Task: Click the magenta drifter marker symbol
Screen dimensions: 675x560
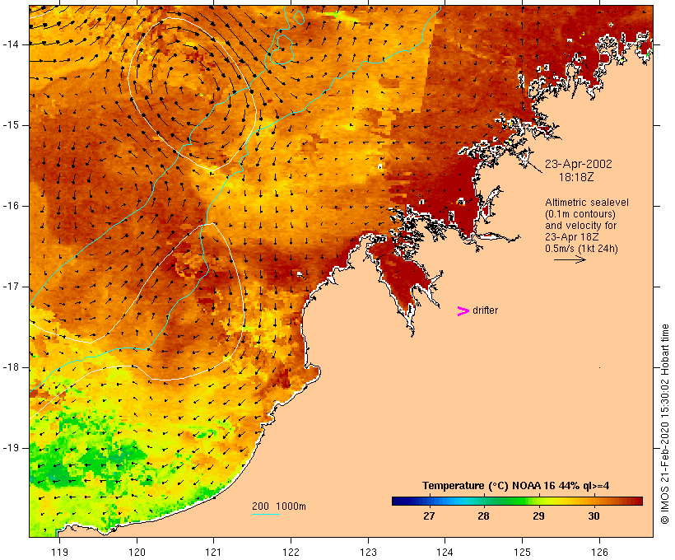Action: point(463,311)
